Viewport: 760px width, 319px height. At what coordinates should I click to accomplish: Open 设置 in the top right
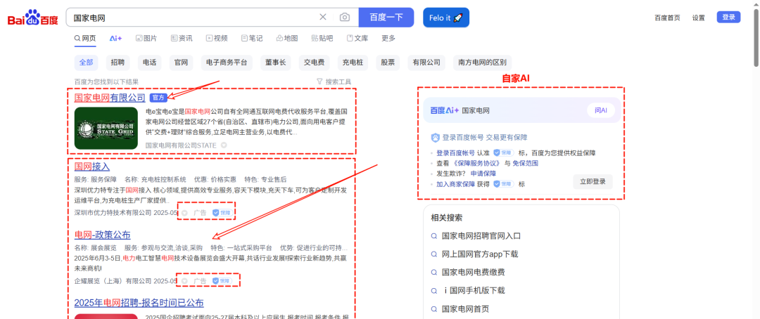click(x=699, y=18)
